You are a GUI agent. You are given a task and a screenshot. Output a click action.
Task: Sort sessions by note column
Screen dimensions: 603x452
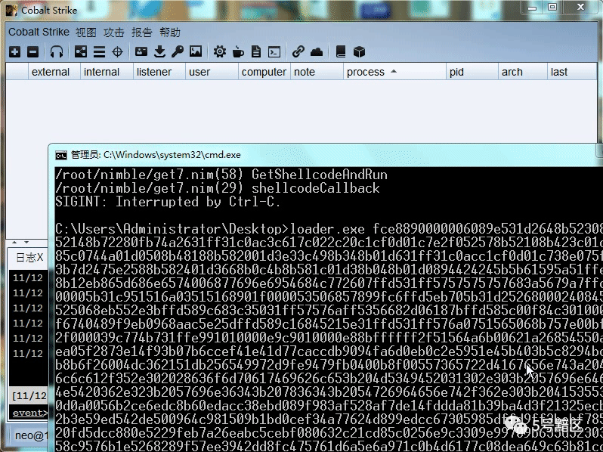[317, 72]
